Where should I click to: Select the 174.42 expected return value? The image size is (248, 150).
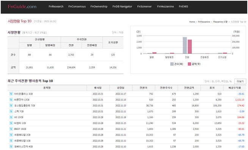(x=241, y=106)
